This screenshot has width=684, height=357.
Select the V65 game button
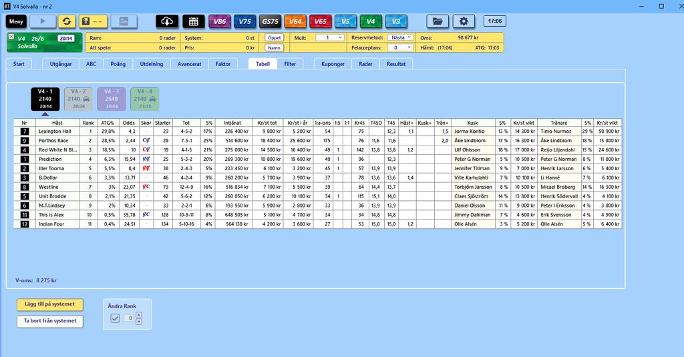pyautogui.click(x=321, y=21)
